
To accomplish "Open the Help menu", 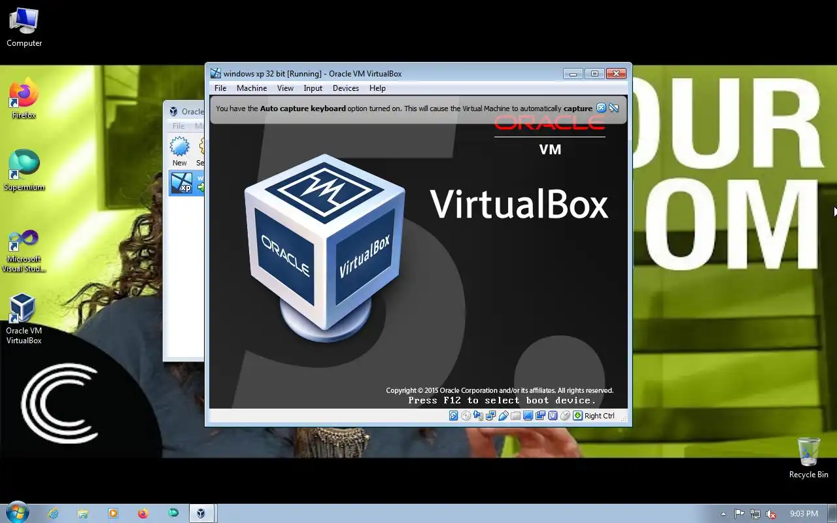I will [377, 88].
